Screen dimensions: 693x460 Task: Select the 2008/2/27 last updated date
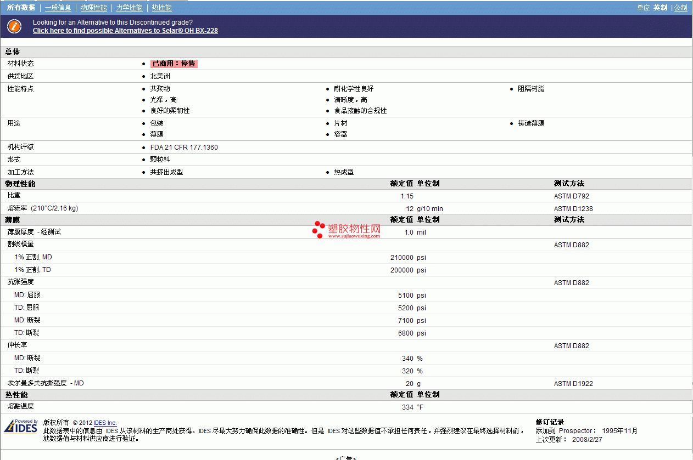pos(587,439)
